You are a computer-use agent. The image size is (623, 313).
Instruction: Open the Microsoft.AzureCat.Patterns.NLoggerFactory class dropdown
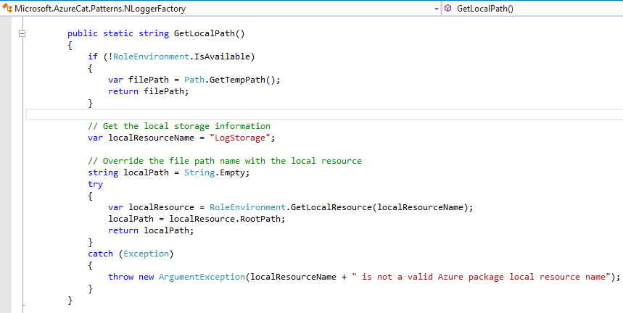tap(220, 8)
